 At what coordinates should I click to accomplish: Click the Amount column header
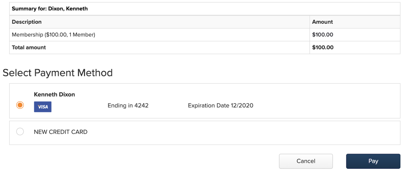coord(322,22)
